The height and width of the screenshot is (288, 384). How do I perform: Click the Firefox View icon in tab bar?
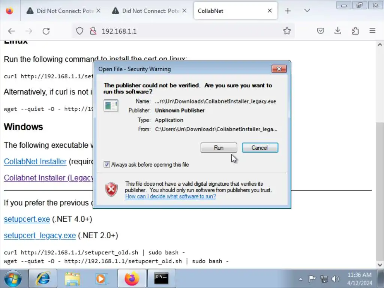pos(9,11)
